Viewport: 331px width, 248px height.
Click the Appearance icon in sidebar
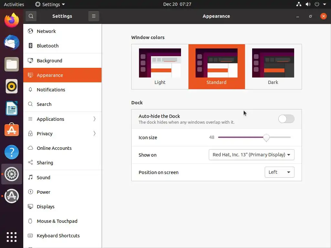(30, 75)
